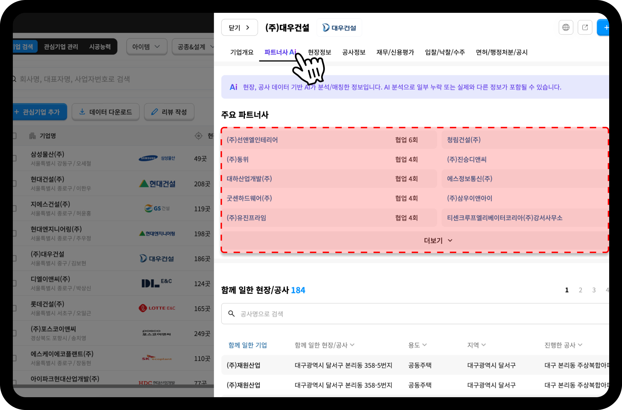Click the POSCO 포스코이앤씨 logo
This screenshot has width=622, height=410.
click(x=157, y=333)
